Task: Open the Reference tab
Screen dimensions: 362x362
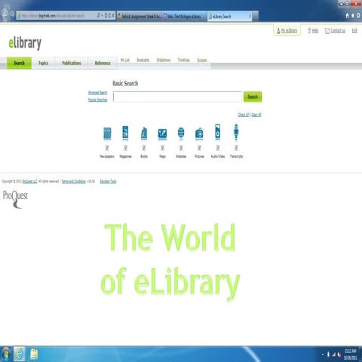Action: 103,63
